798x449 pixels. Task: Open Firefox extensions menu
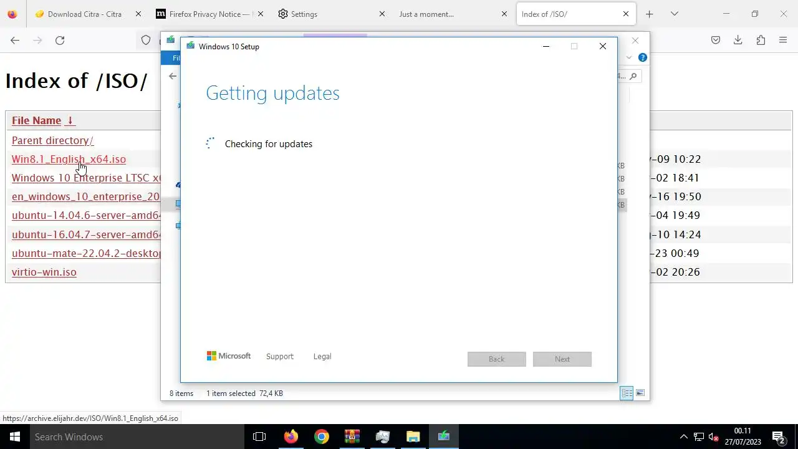click(761, 40)
